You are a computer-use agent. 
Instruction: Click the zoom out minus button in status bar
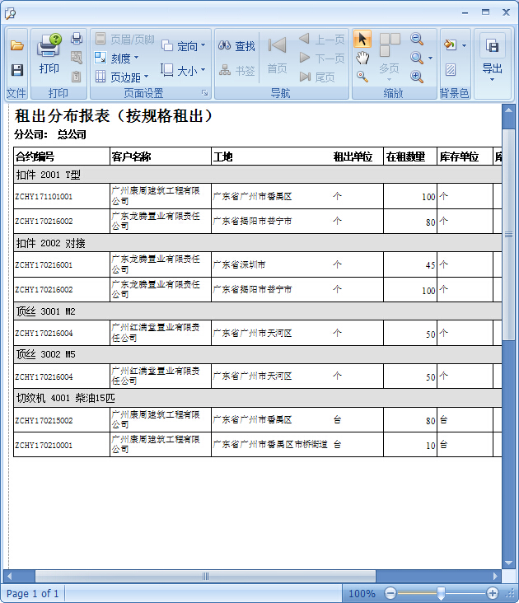coord(390,592)
